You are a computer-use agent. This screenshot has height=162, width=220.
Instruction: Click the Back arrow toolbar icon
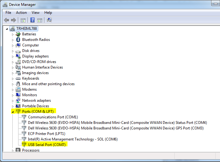tap(6, 20)
